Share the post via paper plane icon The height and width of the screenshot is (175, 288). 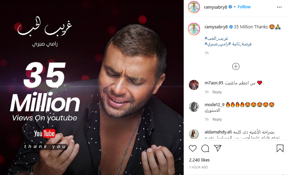[218, 148]
